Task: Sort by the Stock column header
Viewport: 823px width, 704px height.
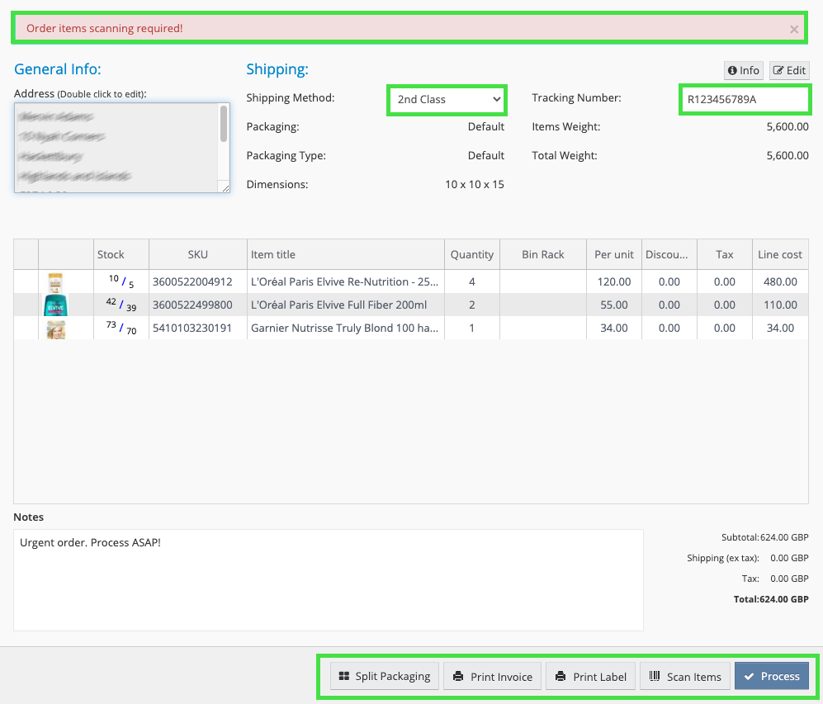Action: tap(111, 255)
